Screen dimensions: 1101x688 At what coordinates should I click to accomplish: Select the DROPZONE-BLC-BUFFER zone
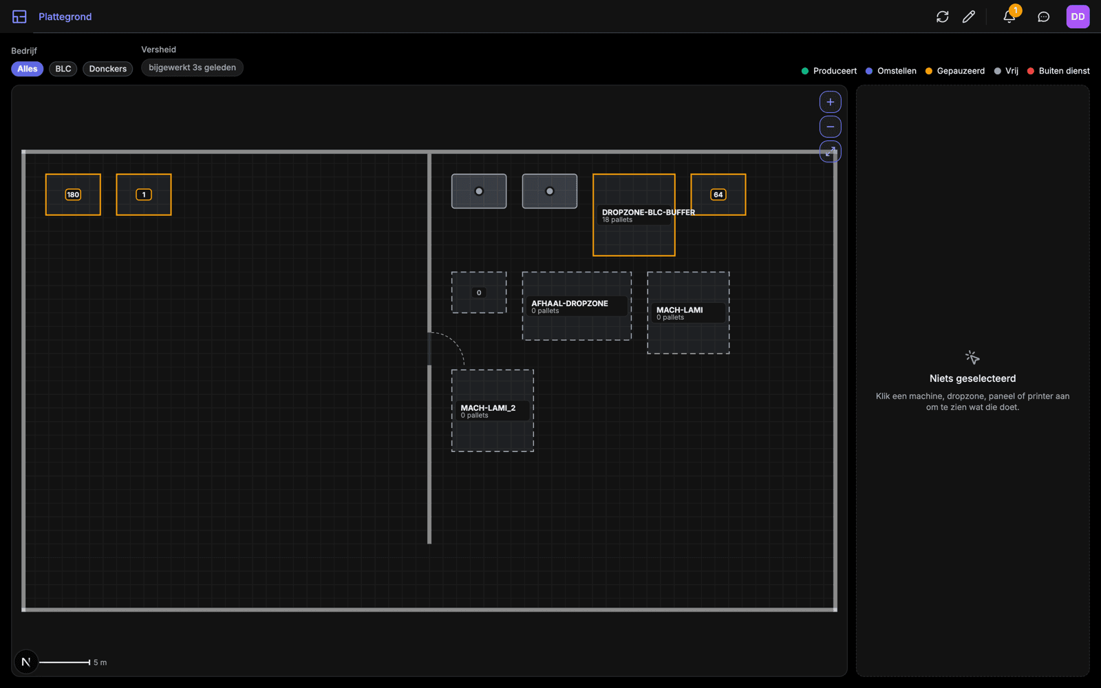(634, 215)
